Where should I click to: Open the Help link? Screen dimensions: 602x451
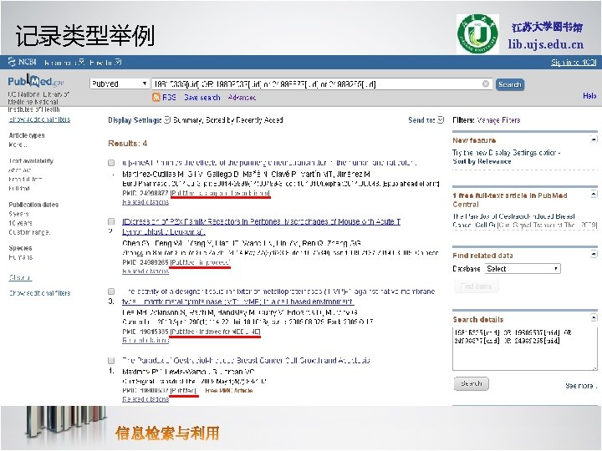(x=589, y=96)
